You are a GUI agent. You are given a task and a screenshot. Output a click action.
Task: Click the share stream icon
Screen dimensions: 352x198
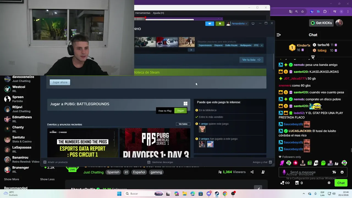pos(252,172)
